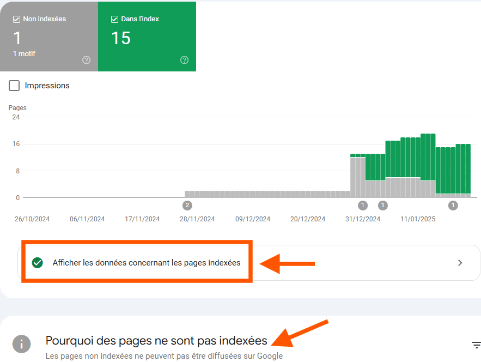Open Afficher les données concernant les pages indexées
481x362 pixels.
point(249,263)
